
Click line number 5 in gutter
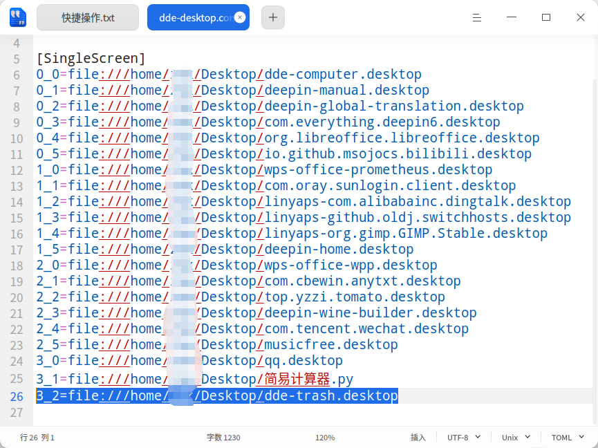[17, 59]
